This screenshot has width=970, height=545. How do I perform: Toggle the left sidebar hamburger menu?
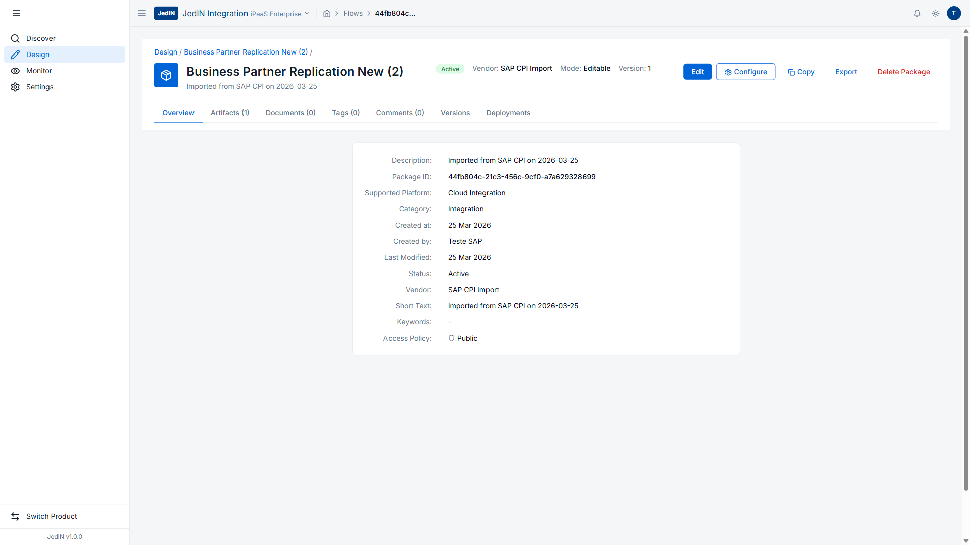(16, 13)
